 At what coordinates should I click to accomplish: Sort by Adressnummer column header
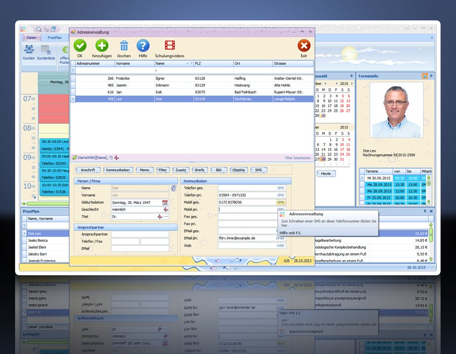coord(95,63)
